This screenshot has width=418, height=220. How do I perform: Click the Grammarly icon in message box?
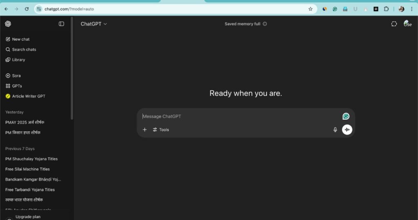[x=346, y=117]
